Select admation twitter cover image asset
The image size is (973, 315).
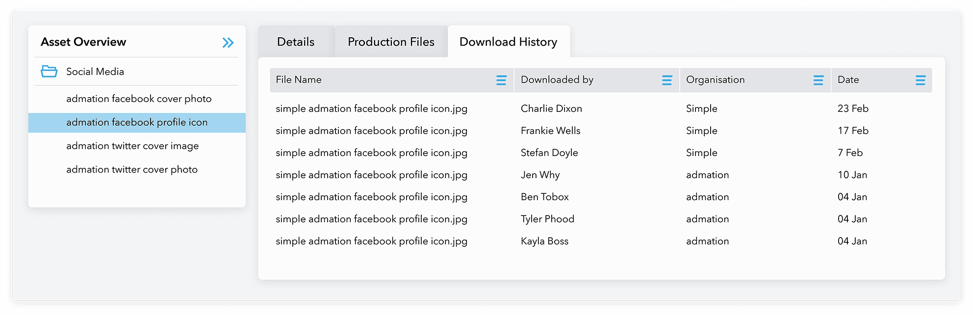point(132,146)
